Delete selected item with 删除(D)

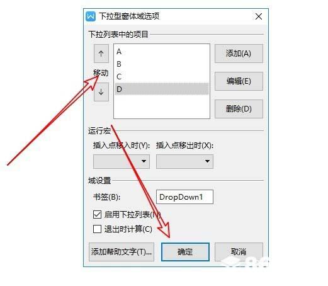coord(239,109)
